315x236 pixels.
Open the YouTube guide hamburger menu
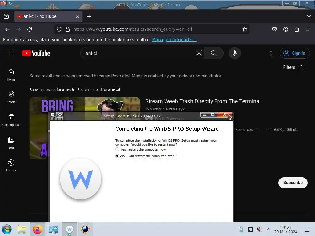(11, 53)
